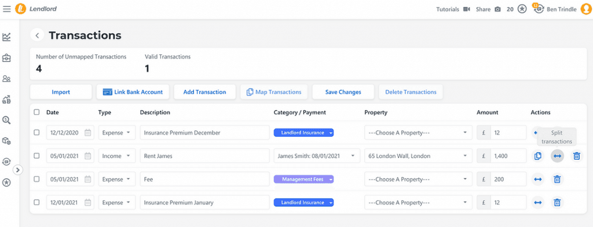Open the Management Fees category dropdown
Image resolution: width=593 pixels, height=227 pixels.
pyautogui.click(x=303, y=180)
